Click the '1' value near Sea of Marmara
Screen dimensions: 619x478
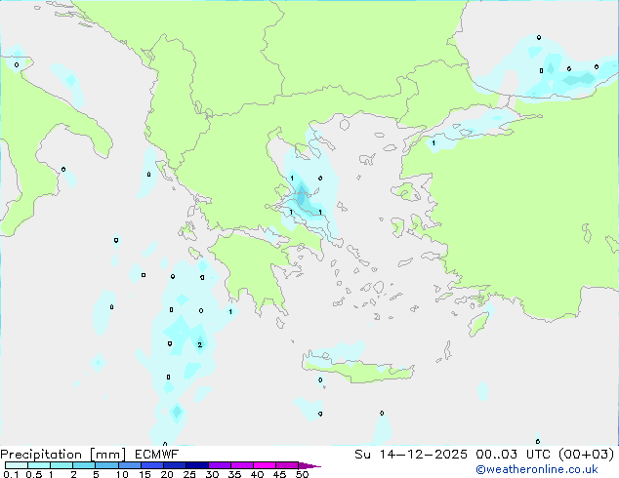[433, 142]
